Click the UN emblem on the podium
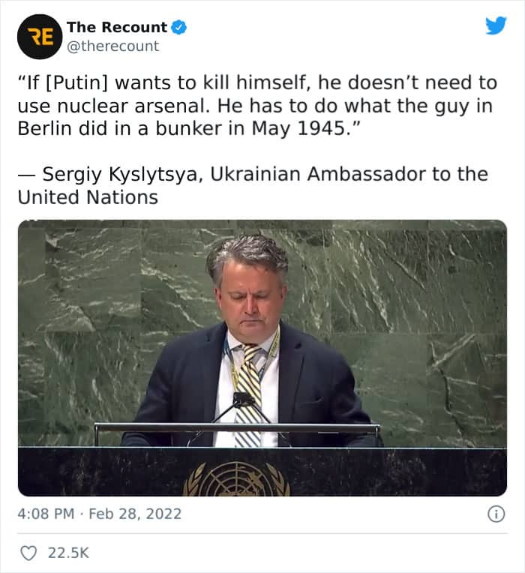This screenshot has height=573, width=525. 237,478
